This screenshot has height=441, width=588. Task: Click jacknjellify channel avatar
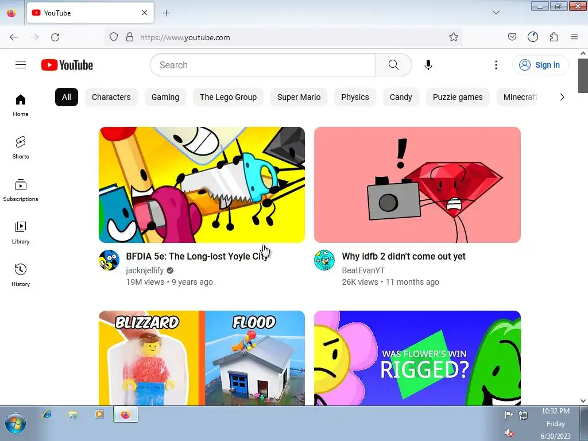(109, 260)
